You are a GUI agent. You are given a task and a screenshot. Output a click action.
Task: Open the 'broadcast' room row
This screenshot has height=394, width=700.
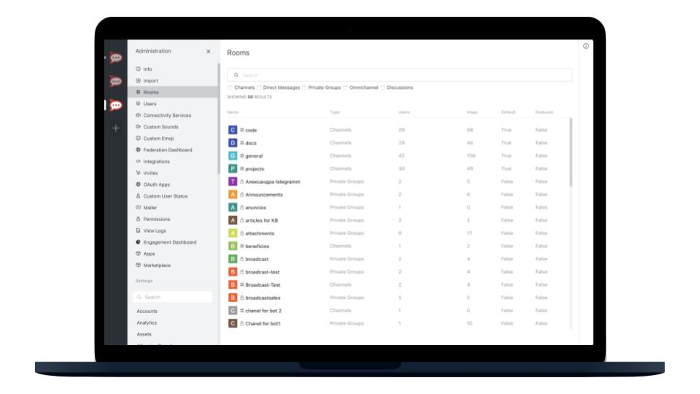(x=397, y=259)
